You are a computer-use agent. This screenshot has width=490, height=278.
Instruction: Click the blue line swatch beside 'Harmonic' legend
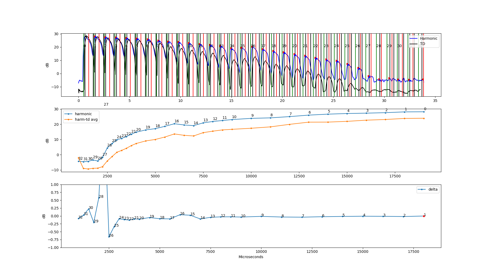tap(413, 38)
